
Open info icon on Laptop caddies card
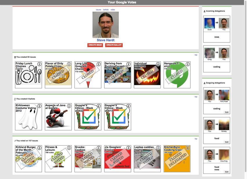[x=158, y=148]
